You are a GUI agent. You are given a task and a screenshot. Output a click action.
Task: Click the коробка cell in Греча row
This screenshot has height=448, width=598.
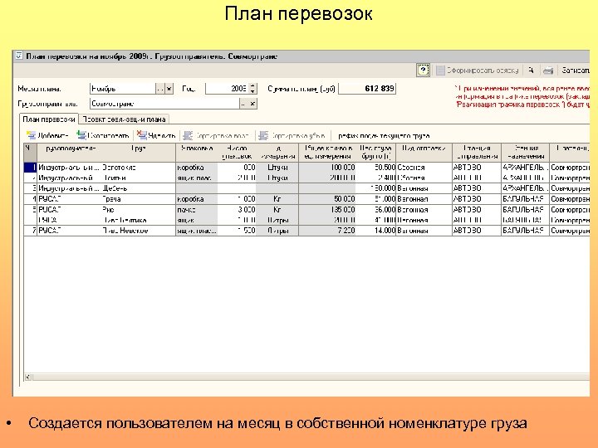pyautogui.click(x=197, y=199)
